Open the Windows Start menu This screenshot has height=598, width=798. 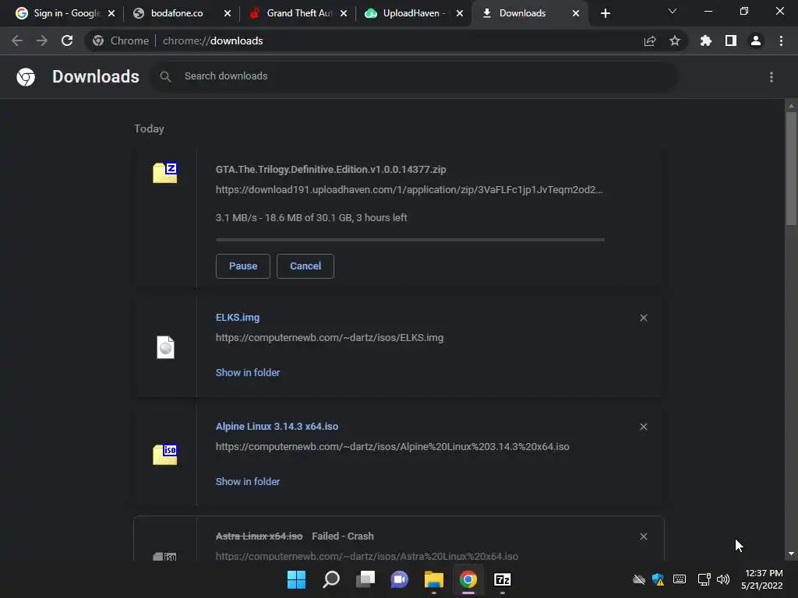click(297, 579)
